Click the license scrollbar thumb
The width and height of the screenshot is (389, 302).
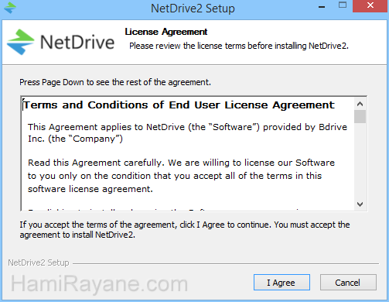tap(360, 117)
